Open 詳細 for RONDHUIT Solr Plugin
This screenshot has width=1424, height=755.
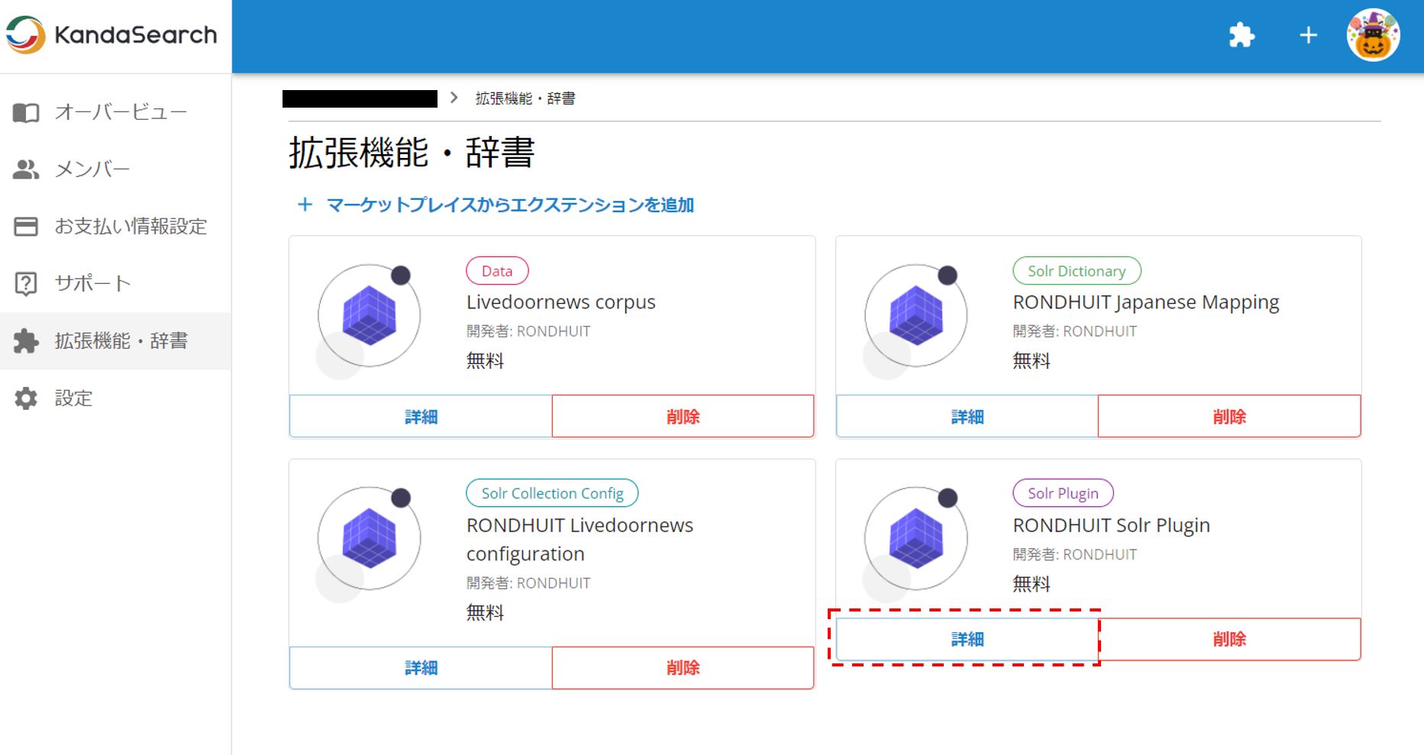pos(967,639)
